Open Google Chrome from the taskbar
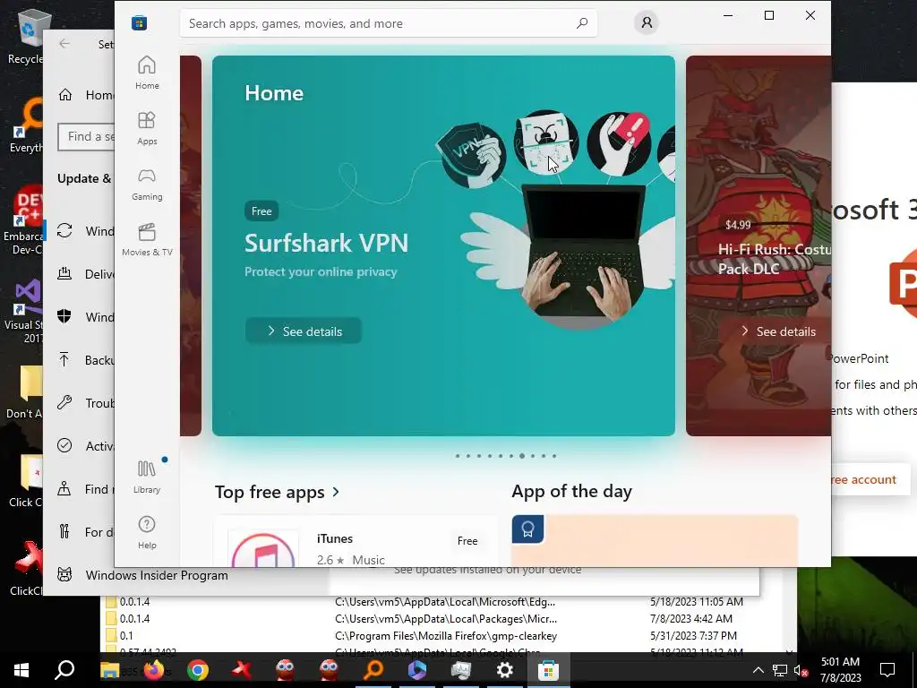This screenshot has width=917, height=688. coord(198,670)
